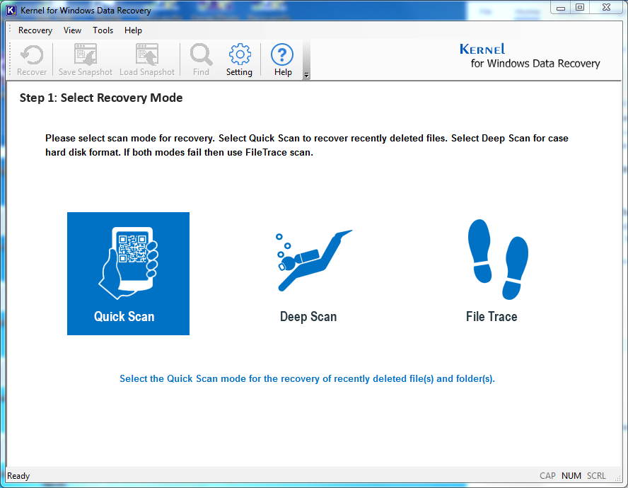Open the Help menu in menu bar
The width and height of the screenshot is (628, 488).
point(133,30)
